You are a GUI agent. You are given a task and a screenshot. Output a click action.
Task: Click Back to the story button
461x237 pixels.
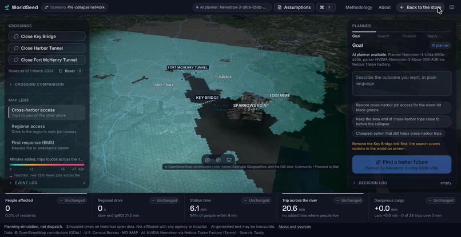coord(420,7)
